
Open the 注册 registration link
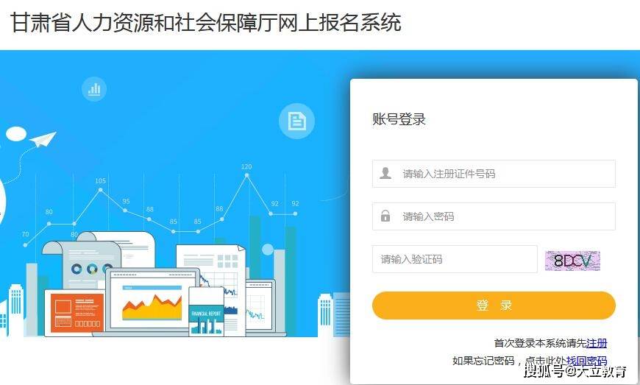pyautogui.click(x=597, y=343)
